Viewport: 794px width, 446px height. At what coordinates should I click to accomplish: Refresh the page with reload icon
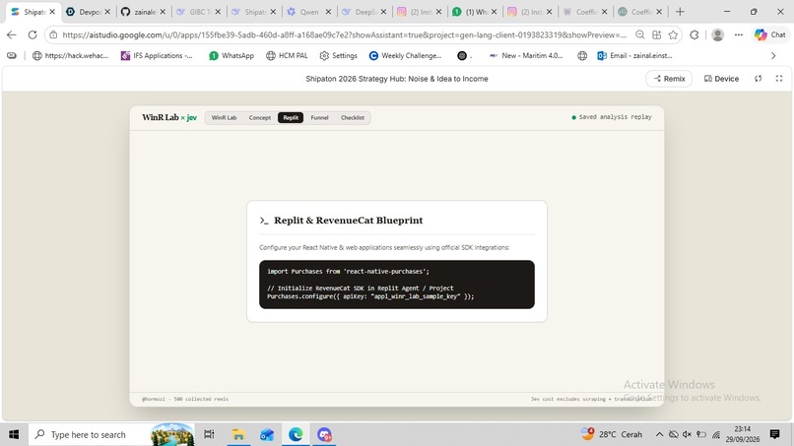(x=33, y=34)
